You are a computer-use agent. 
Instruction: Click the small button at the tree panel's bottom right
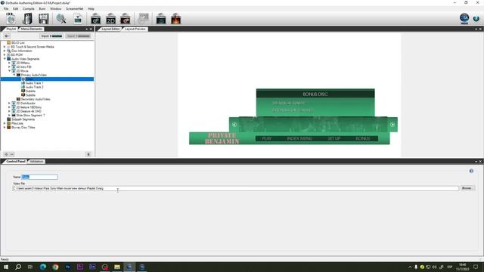point(88,154)
